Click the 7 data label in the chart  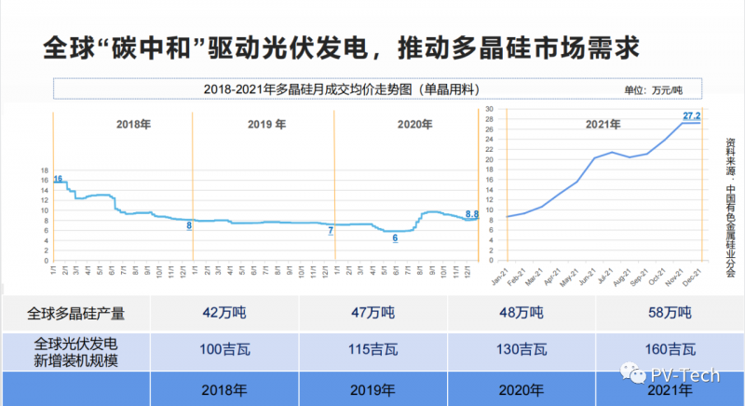click(331, 229)
